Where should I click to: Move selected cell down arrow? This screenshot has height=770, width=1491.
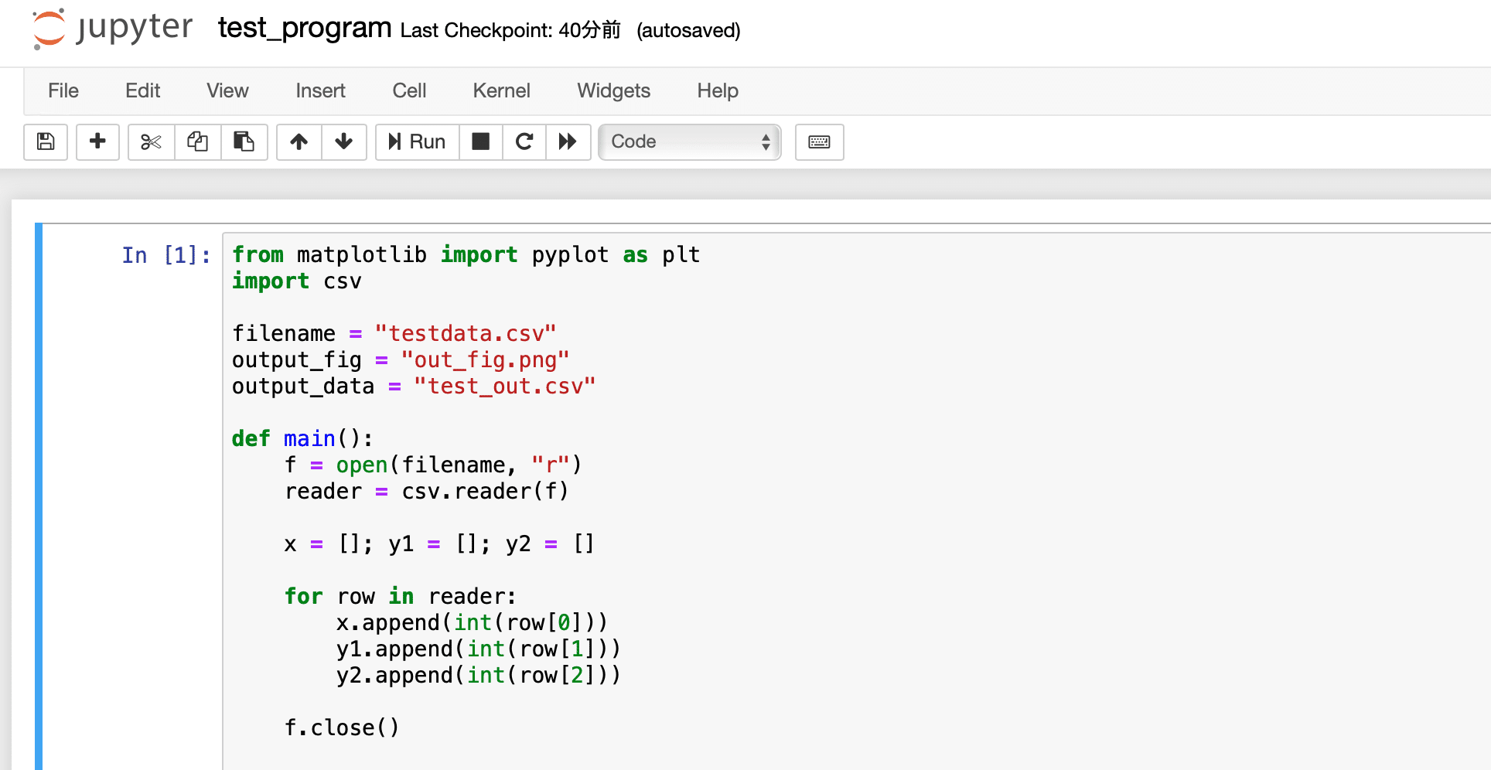[344, 141]
